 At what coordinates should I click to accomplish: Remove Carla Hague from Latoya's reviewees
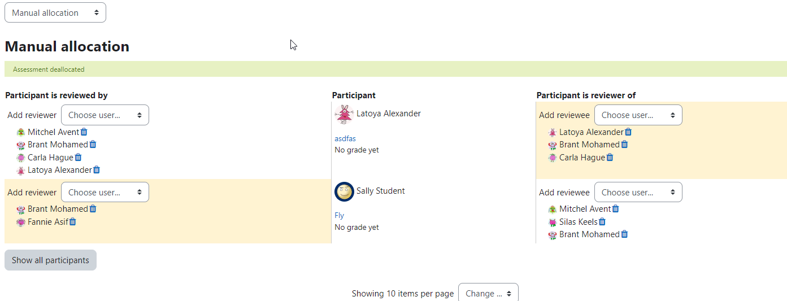[x=610, y=157]
